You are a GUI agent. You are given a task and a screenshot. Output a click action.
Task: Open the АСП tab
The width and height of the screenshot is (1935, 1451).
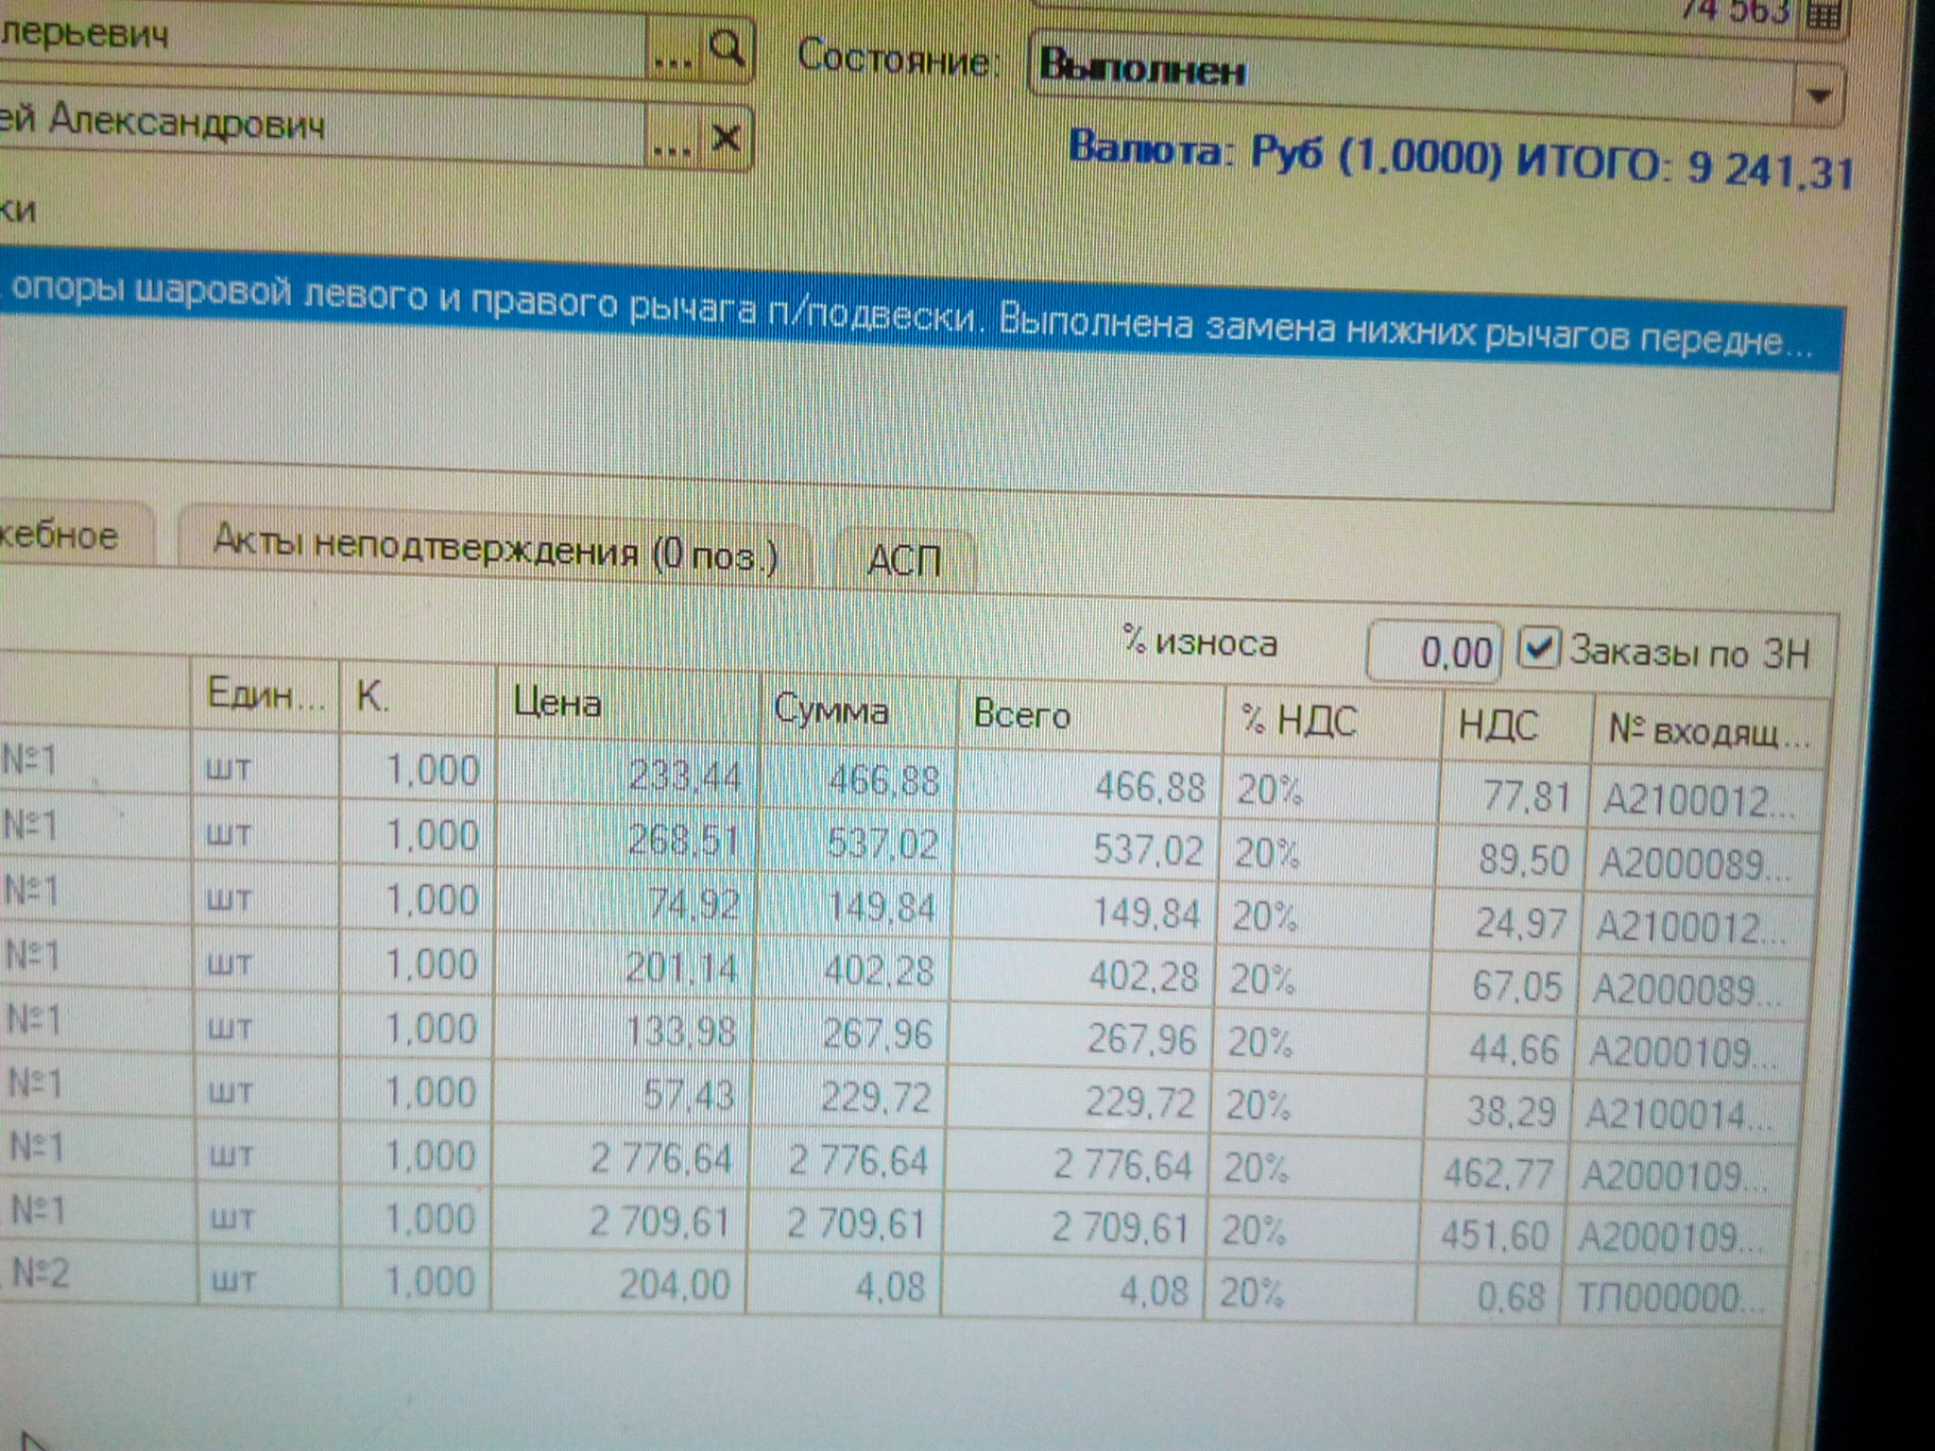[903, 560]
